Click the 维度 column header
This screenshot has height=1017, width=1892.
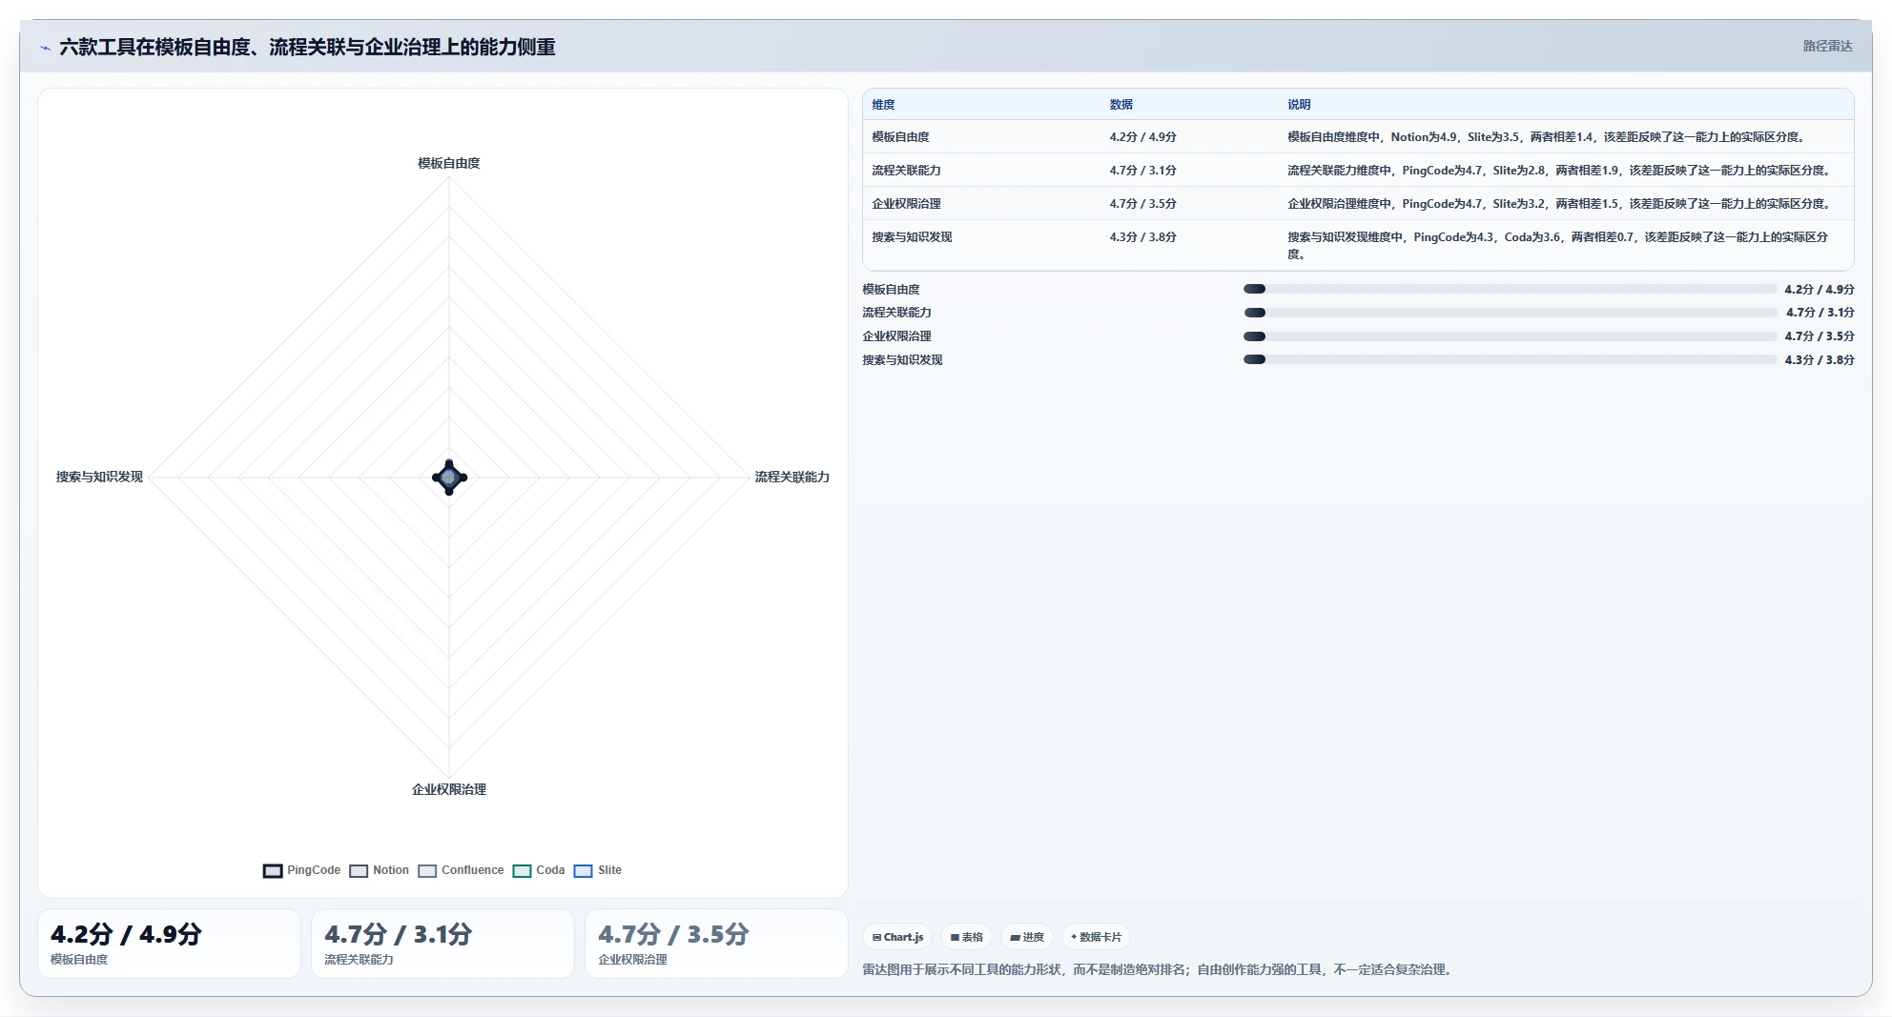pos(883,105)
